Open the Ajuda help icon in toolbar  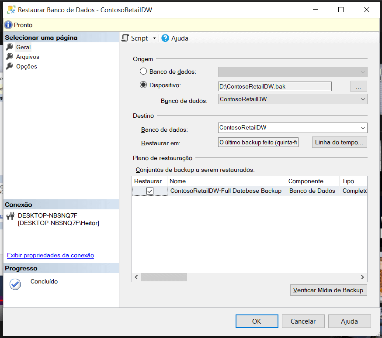point(165,38)
